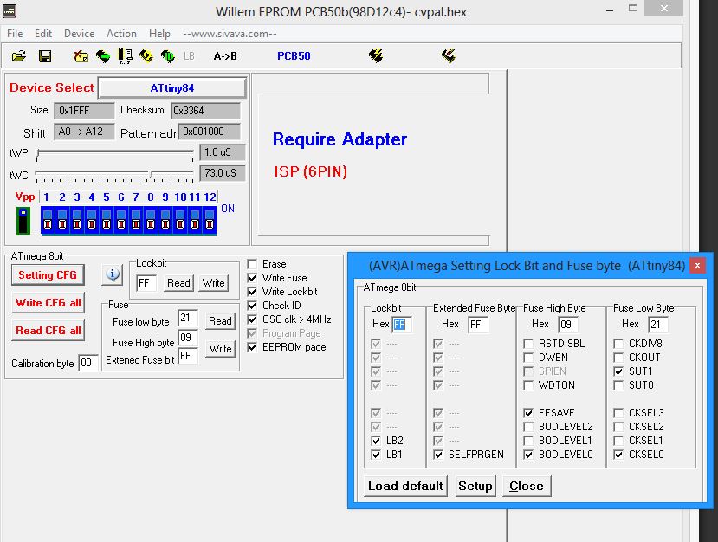Check the CKSEL3 checkbox
718x542 pixels.
(x=618, y=413)
